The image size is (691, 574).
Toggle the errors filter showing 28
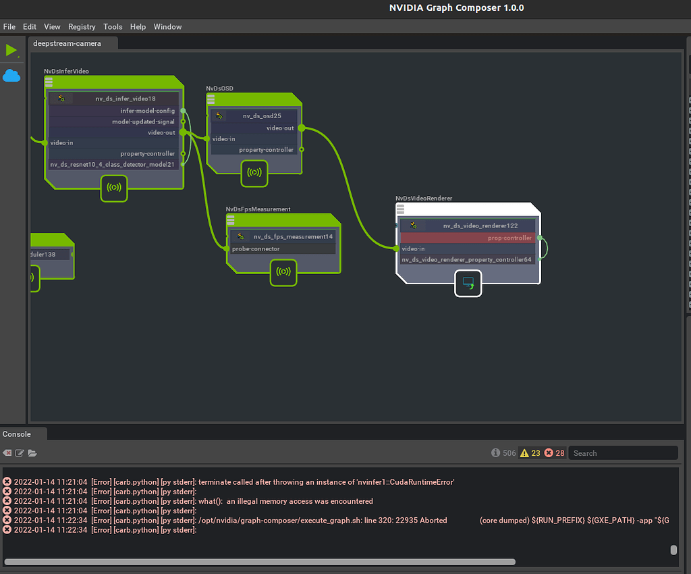coord(553,452)
